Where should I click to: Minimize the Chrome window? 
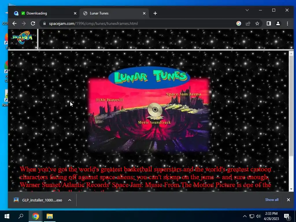tap(260, 10)
